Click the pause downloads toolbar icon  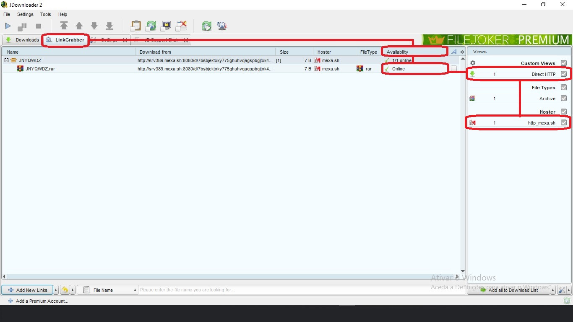(22, 26)
